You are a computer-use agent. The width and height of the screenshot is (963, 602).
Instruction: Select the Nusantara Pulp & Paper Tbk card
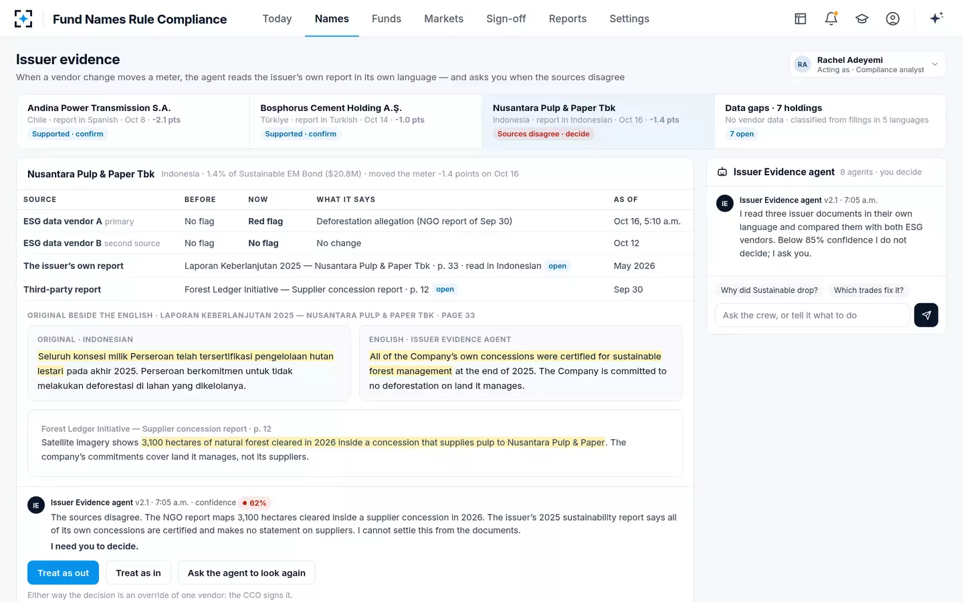[x=598, y=121]
